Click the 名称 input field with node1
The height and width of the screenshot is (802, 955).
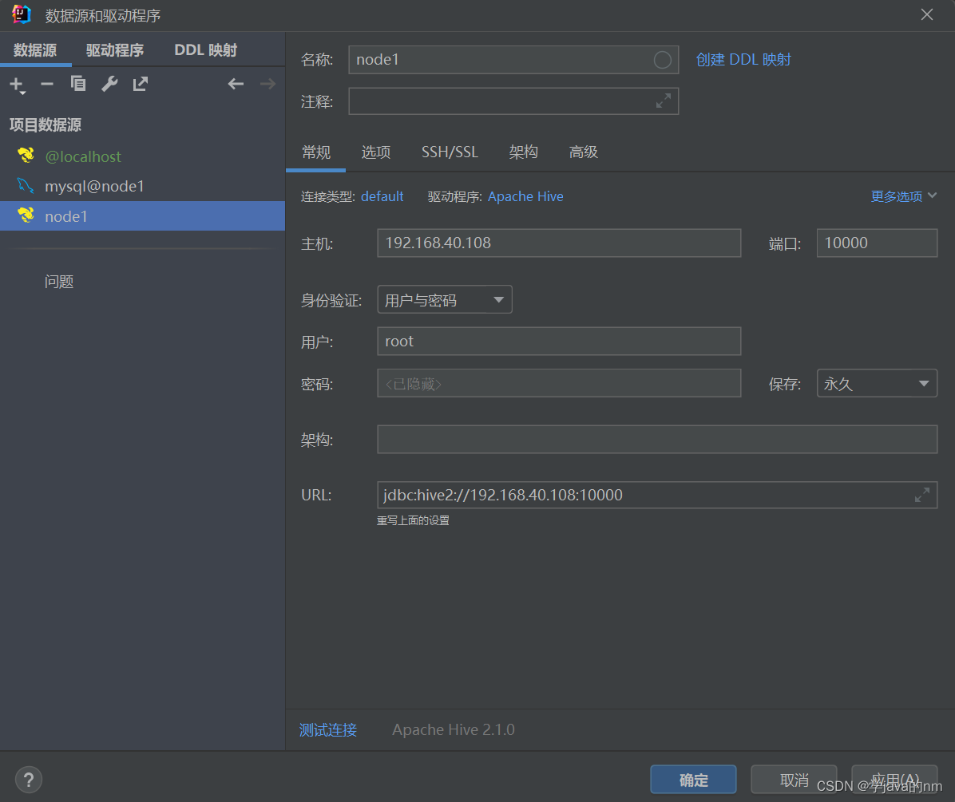point(513,60)
